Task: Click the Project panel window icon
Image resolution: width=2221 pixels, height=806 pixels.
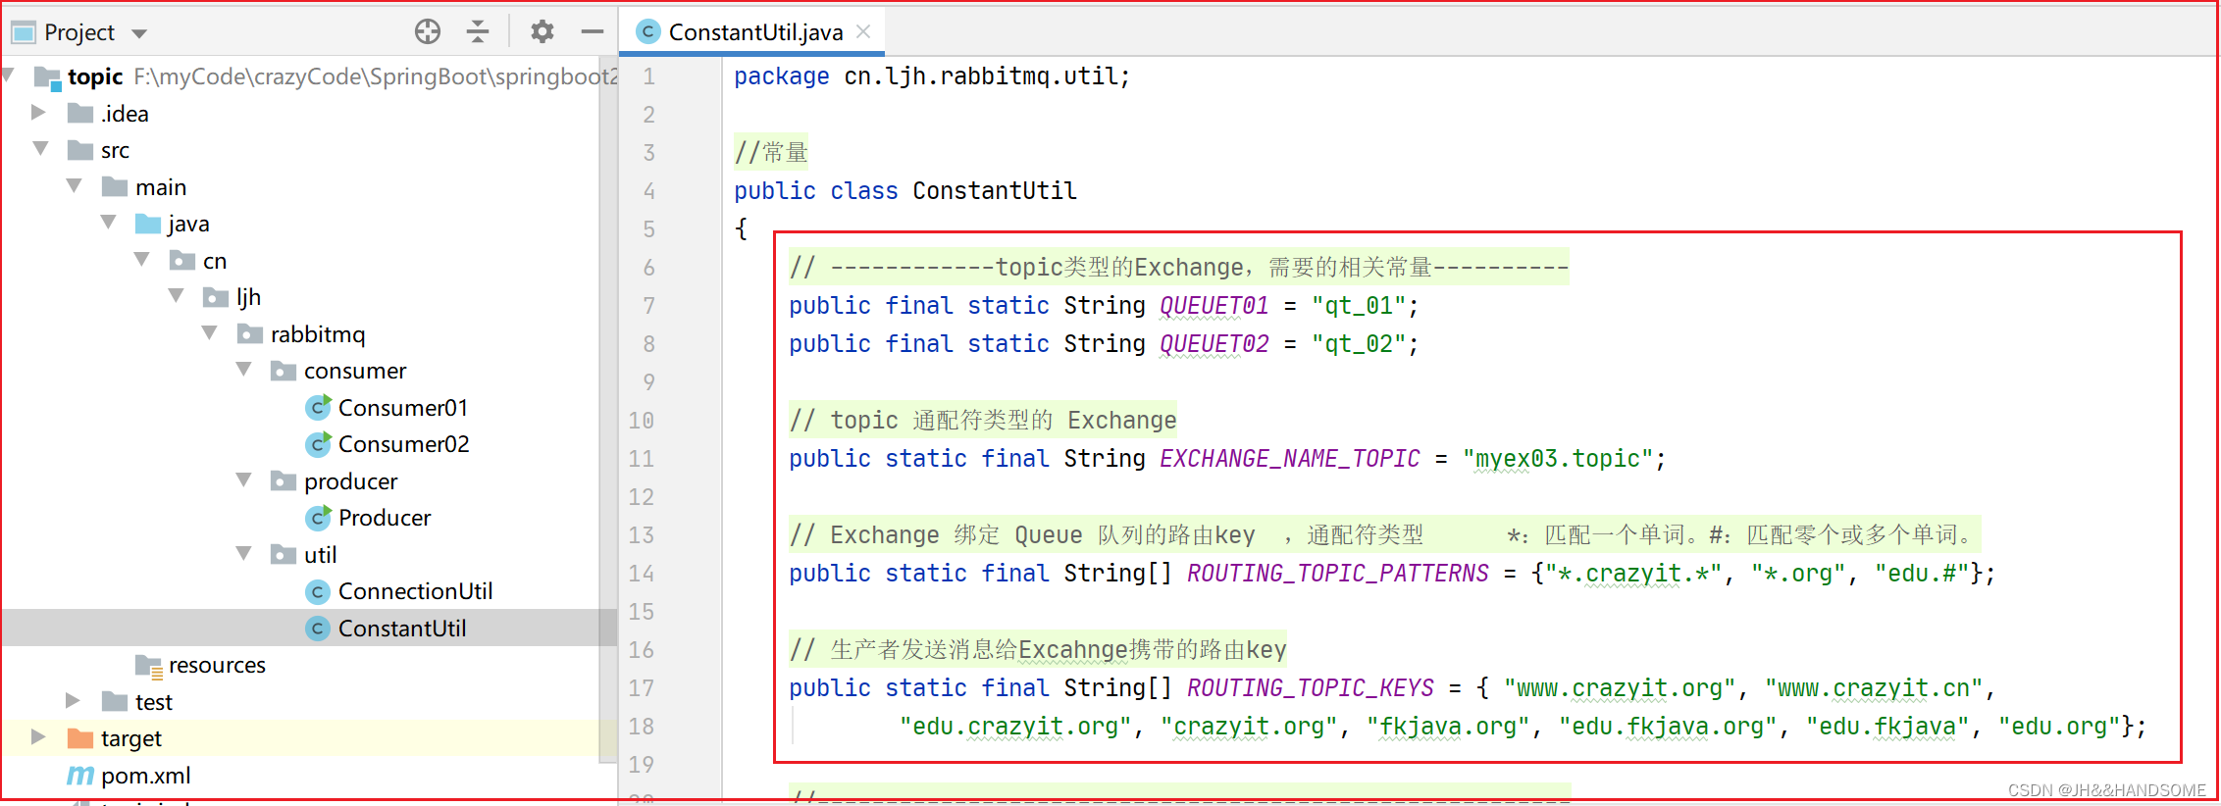Action: [23, 32]
